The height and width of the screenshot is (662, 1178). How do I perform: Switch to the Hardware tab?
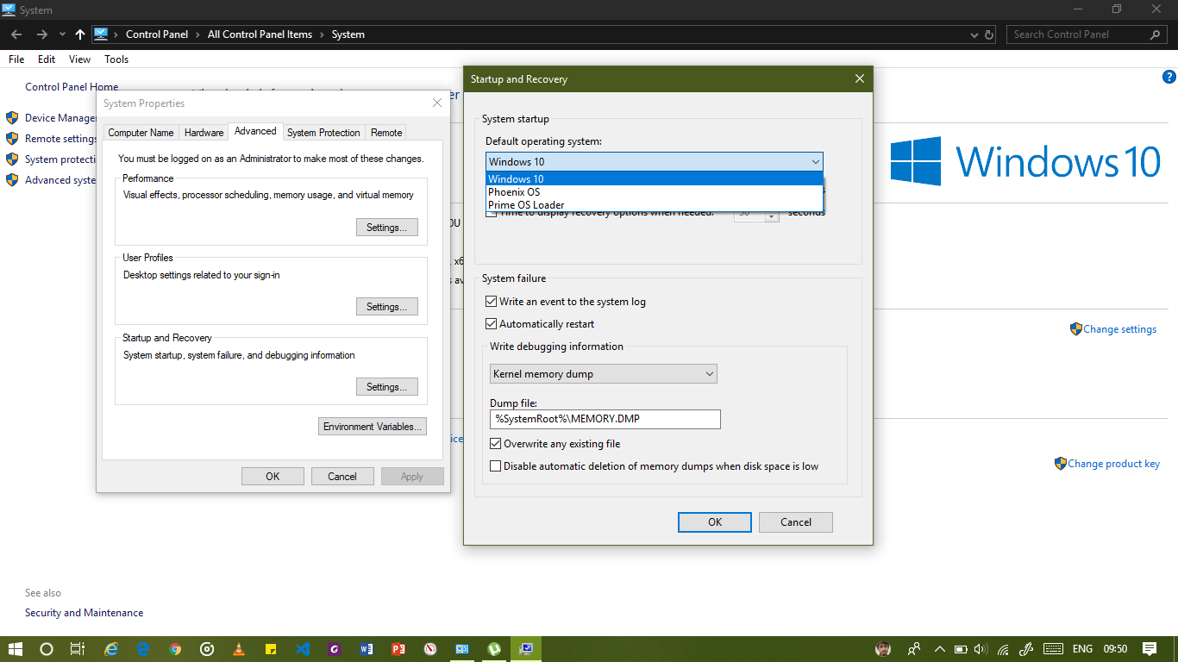(x=204, y=133)
